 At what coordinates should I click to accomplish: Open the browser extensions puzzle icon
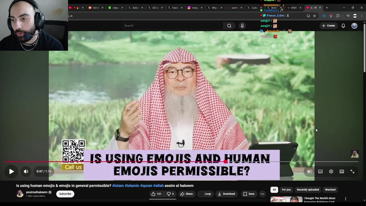pyautogui.click(x=338, y=16)
